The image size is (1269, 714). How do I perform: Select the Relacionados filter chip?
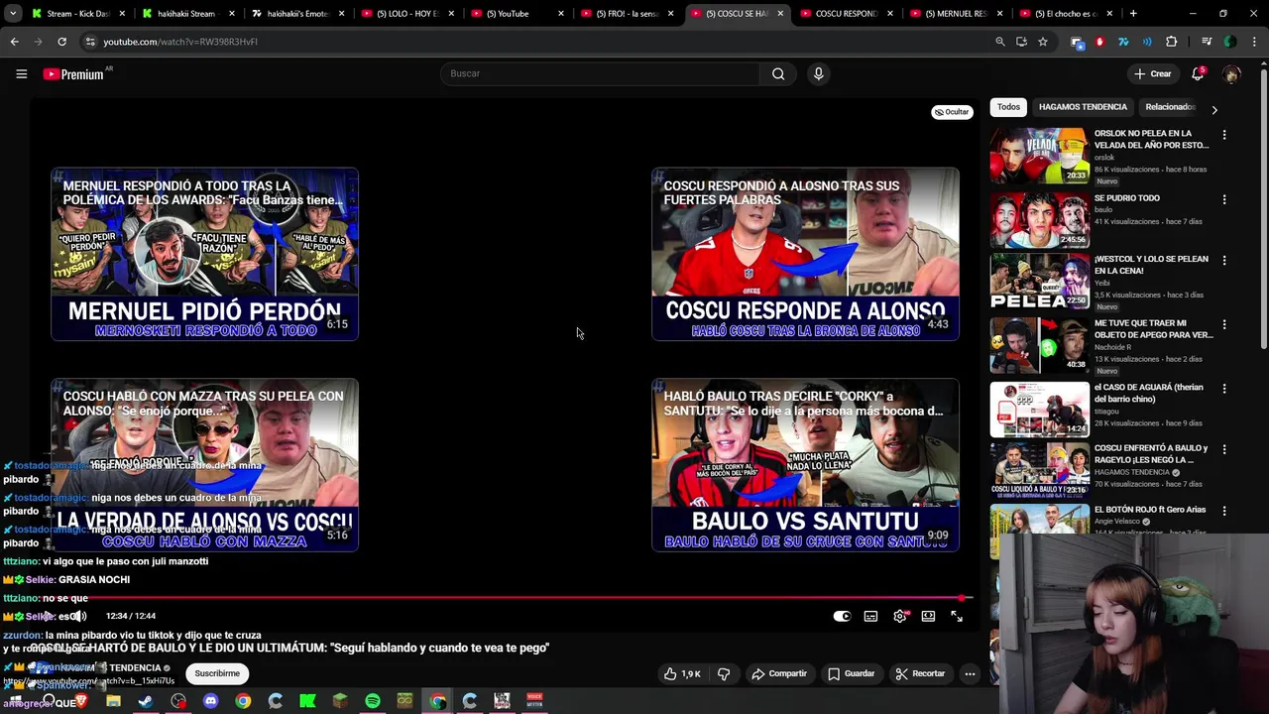[1171, 107]
